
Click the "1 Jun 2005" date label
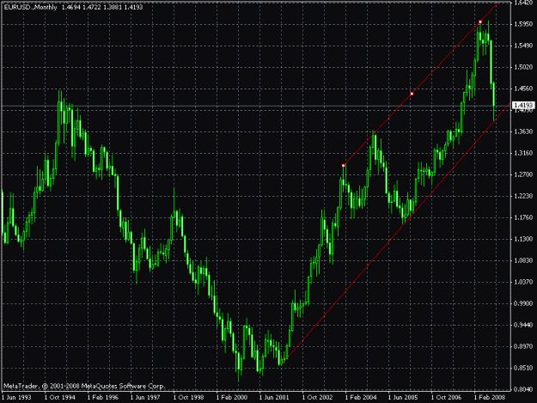click(x=403, y=398)
